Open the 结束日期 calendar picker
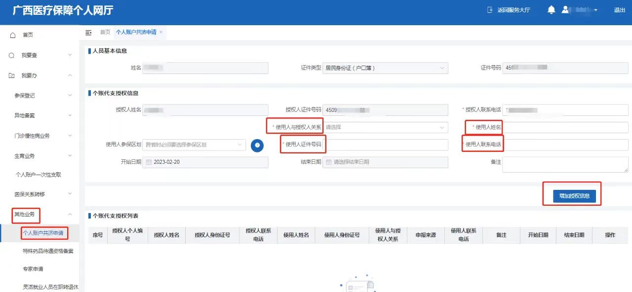Screen dimensions: 632x292 pyautogui.click(x=328, y=162)
